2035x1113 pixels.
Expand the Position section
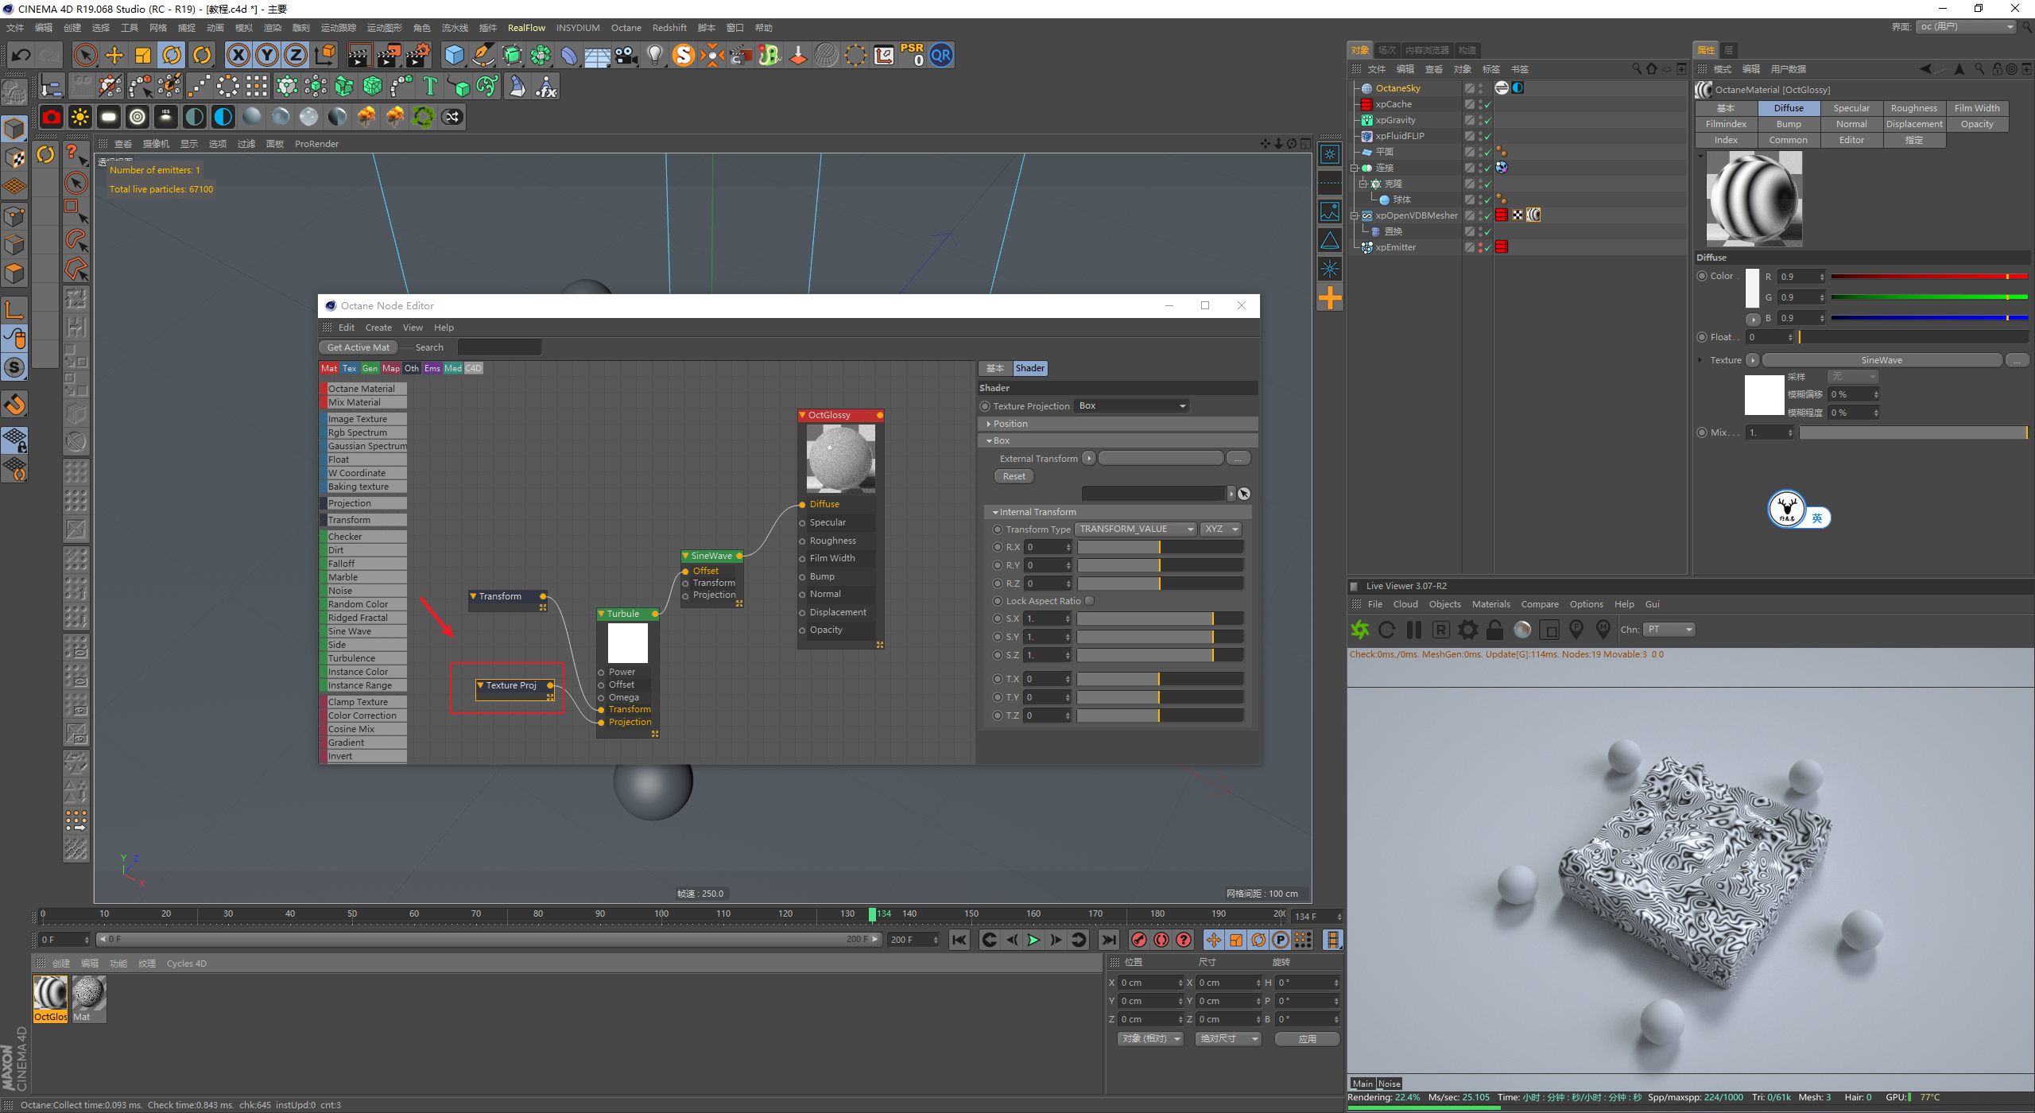(x=1010, y=424)
